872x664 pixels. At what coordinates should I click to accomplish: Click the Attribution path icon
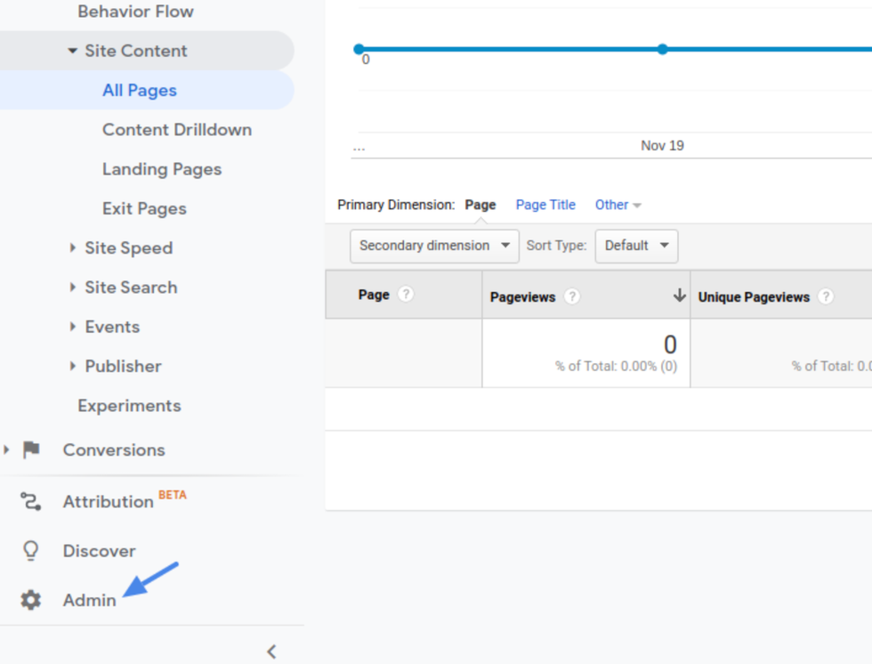click(x=31, y=502)
